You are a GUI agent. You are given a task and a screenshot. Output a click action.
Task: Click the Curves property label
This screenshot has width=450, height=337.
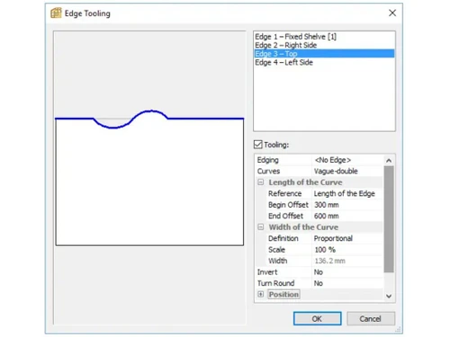(268, 171)
